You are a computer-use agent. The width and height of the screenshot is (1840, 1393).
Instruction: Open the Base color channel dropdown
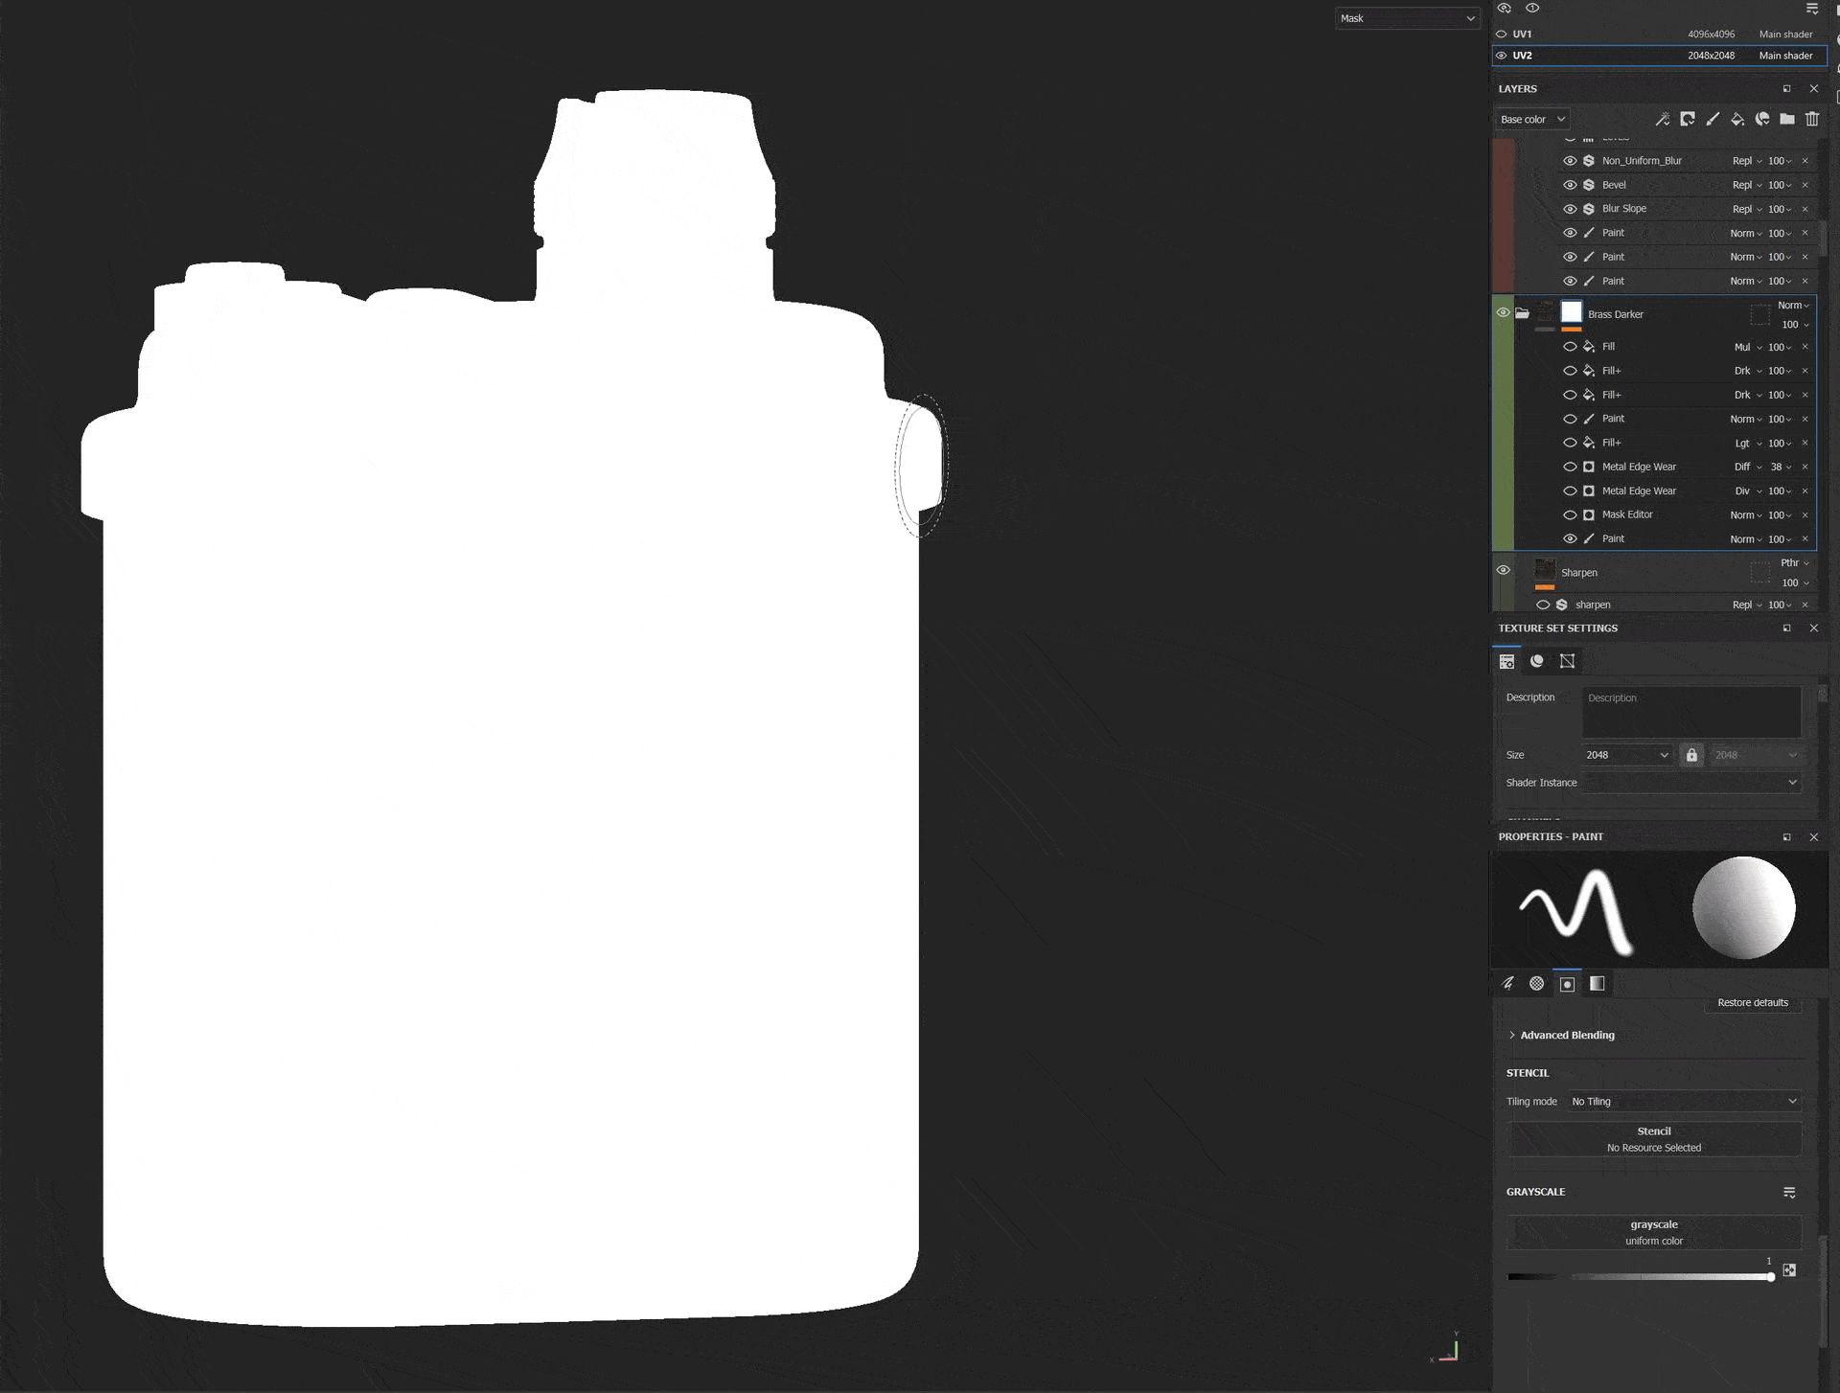pyautogui.click(x=1532, y=120)
